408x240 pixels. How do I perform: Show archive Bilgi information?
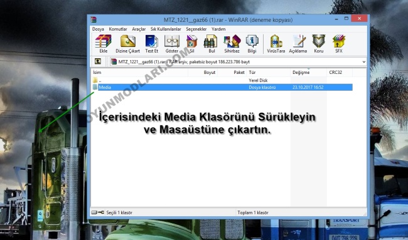(252, 44)
